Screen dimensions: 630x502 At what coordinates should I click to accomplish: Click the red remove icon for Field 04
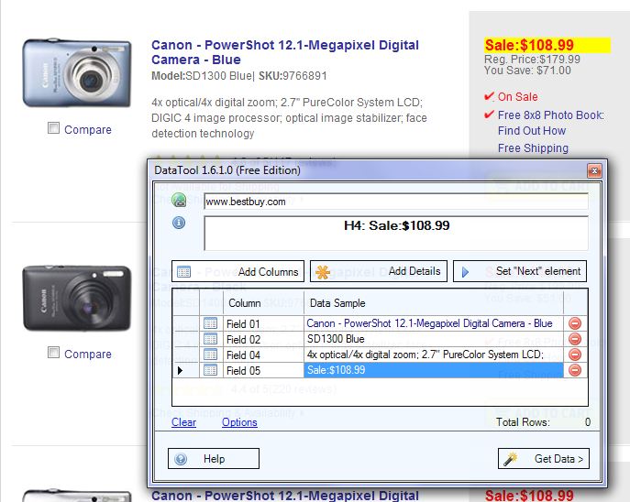tap(575, 355)
